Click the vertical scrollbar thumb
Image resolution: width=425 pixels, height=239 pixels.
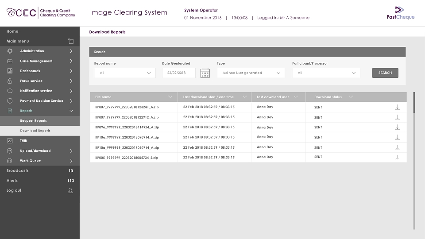[414, 102]
